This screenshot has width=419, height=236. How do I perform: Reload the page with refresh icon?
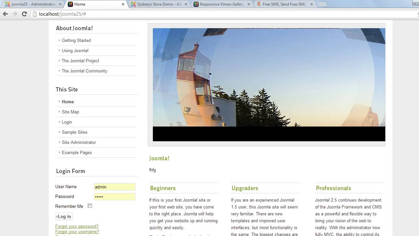tap(24, 14)
